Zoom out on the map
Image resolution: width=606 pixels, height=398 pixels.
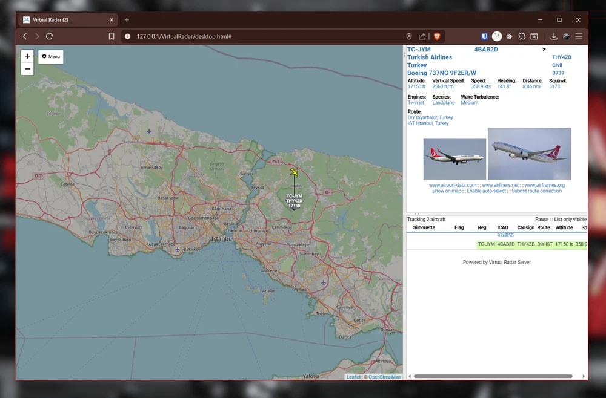[x=27, y=69]
